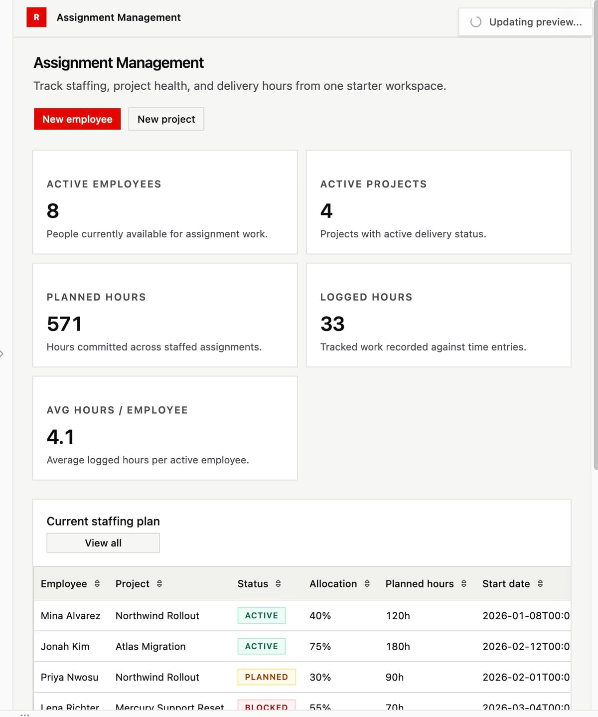
Task: Click the 4.1 average hours number
Action: 60,437
